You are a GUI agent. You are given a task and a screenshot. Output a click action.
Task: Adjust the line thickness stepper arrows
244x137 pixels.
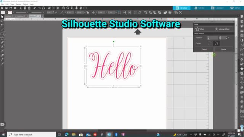coord(53,13)
